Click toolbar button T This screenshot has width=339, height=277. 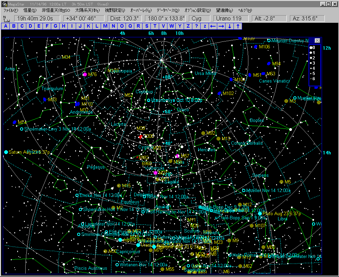coord(155,26)
